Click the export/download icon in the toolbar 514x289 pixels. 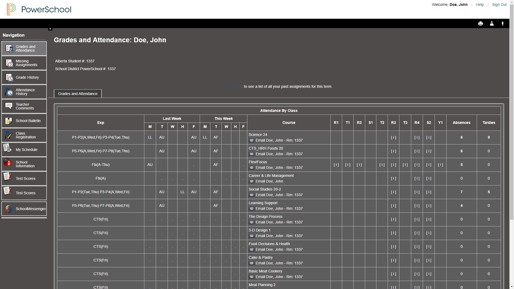492,24
